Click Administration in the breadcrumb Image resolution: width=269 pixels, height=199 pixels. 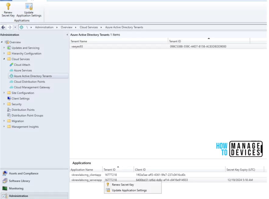(44, 27)
